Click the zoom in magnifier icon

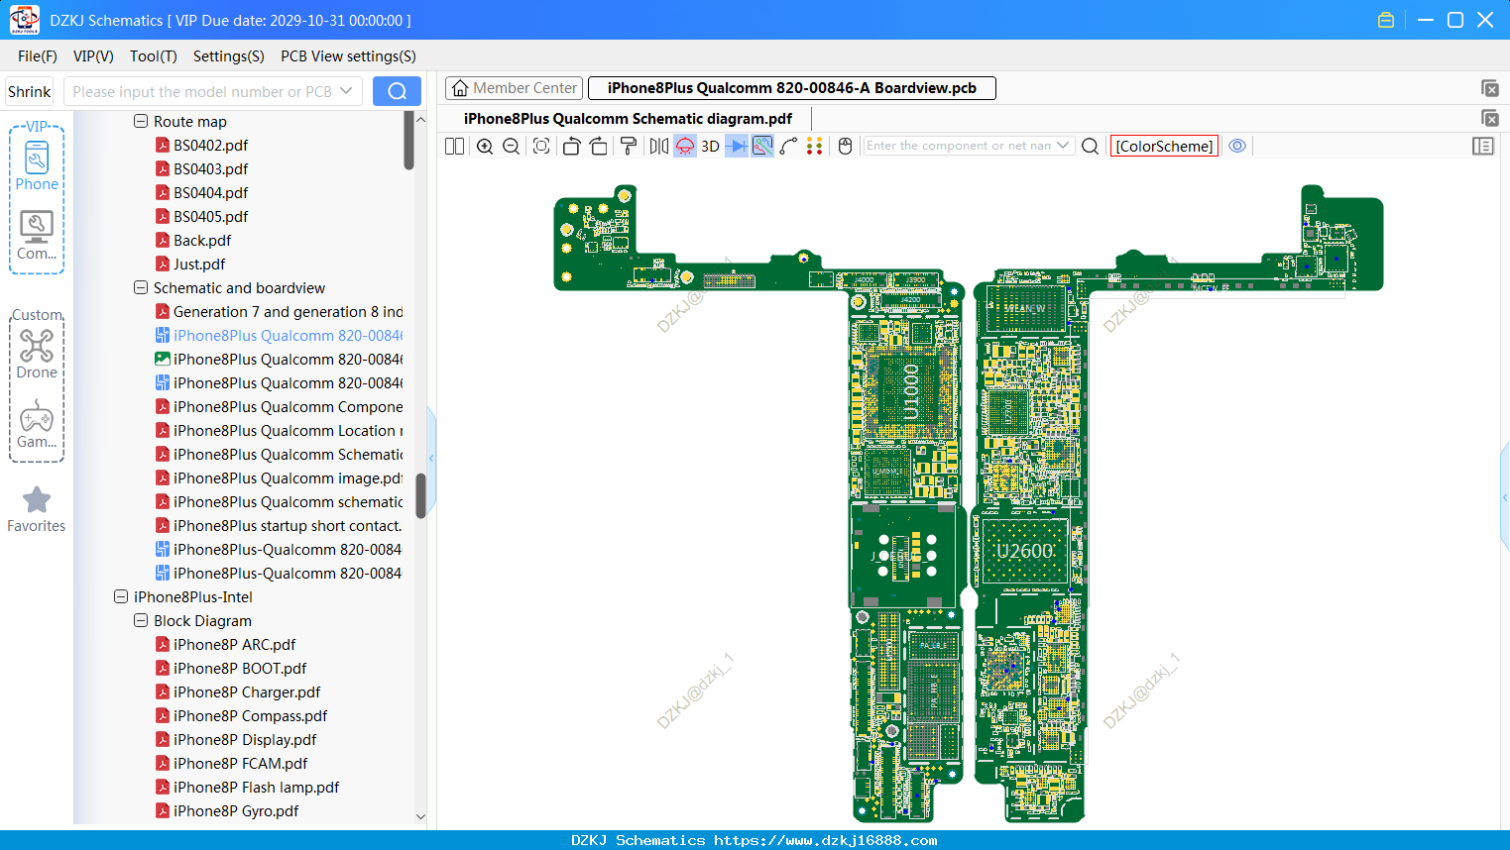[485, 146]
